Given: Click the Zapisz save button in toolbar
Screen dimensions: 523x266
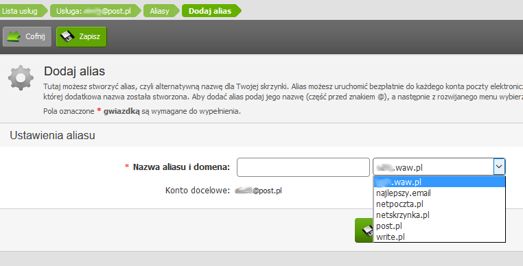Looking at the screenshot, I should (82, 36).
